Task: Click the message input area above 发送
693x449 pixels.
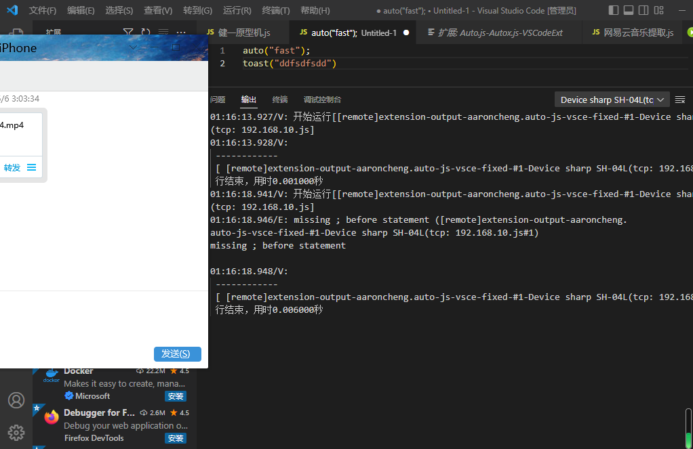Action: point(104,318)
